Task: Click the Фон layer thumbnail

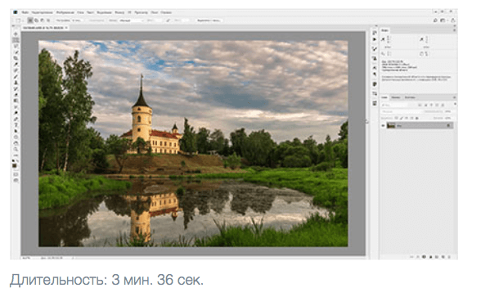Action: click(391, 125)
